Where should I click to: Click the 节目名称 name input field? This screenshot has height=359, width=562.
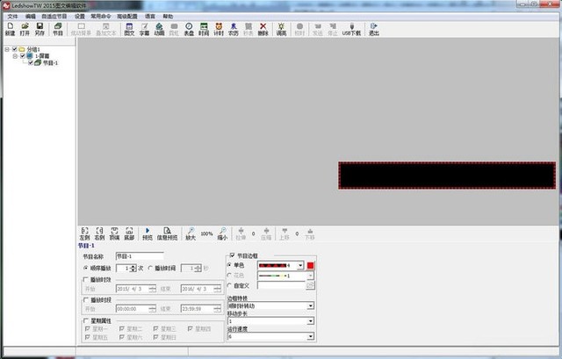[140, 256]
